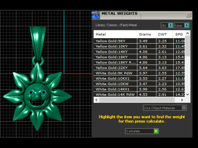Toggle the User library switch
This screenshot has height=148, width=198.
click(182, 25)
